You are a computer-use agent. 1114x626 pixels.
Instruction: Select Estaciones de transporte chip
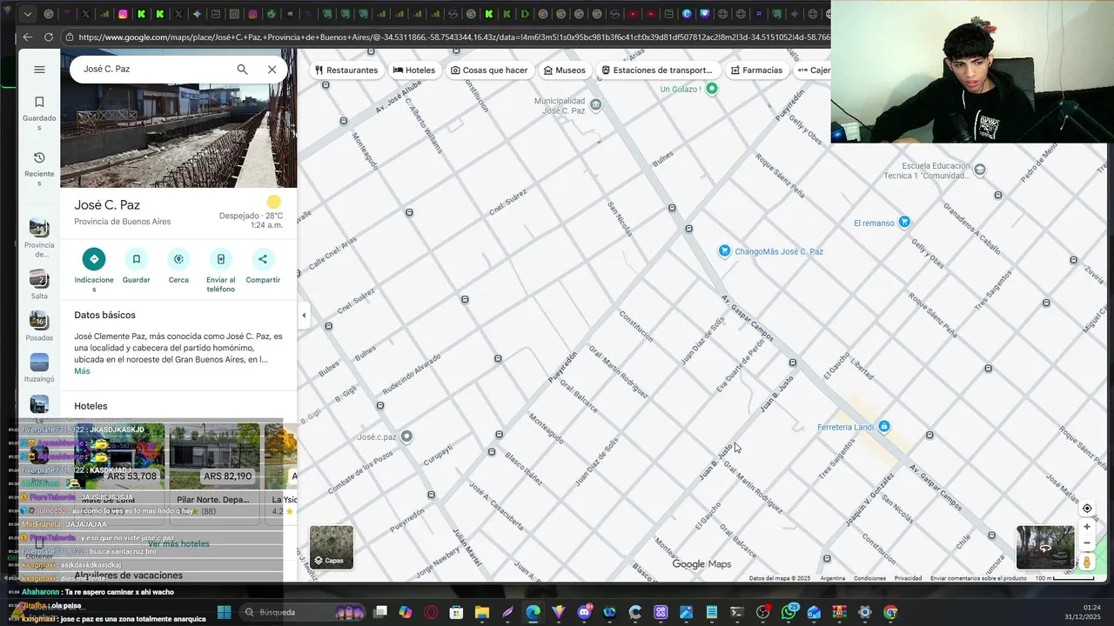[x=657, y=70]
